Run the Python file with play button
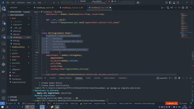194x109 pixels. pos(162,8)
